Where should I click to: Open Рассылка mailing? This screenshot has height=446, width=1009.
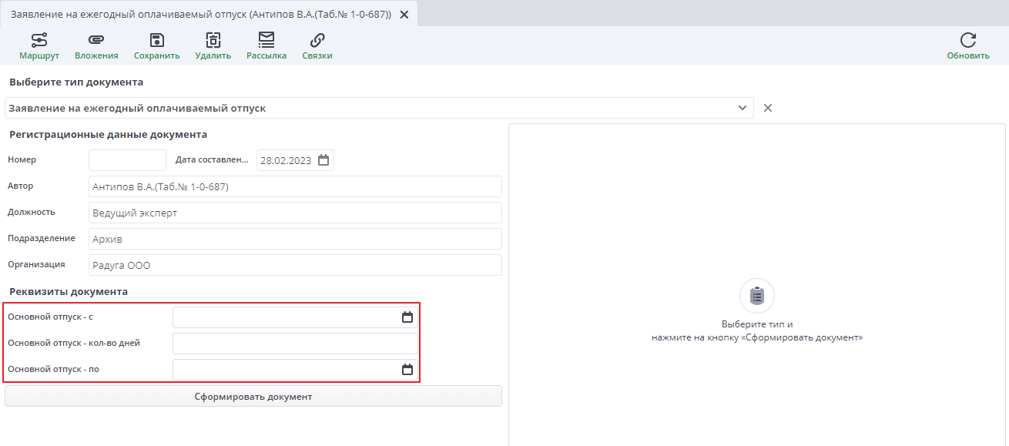pos(266,46)
